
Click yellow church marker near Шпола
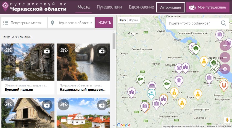click(x=198, y=94)
